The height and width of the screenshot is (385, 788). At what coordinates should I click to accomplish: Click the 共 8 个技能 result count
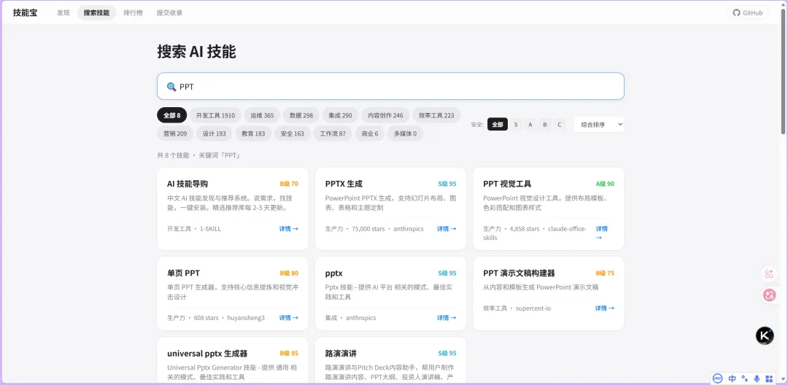tap(174, 155)
